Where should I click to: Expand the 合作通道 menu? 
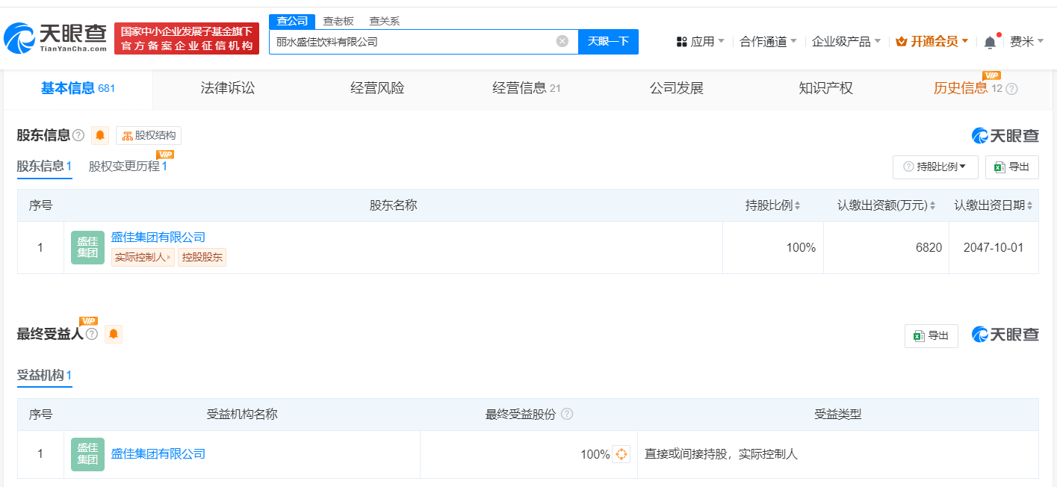point(768,42)
